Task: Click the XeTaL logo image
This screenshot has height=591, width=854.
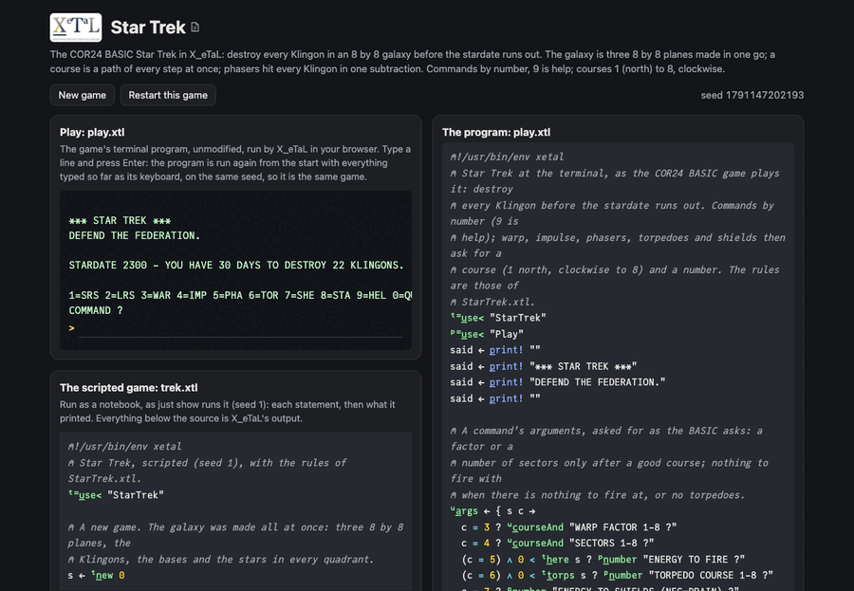Action: 76,28
